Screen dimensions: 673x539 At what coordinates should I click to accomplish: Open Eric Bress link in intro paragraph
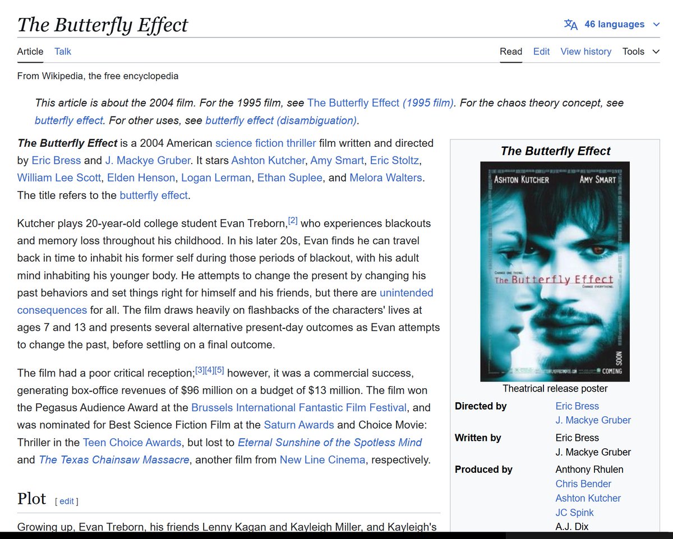click(56, 160)
